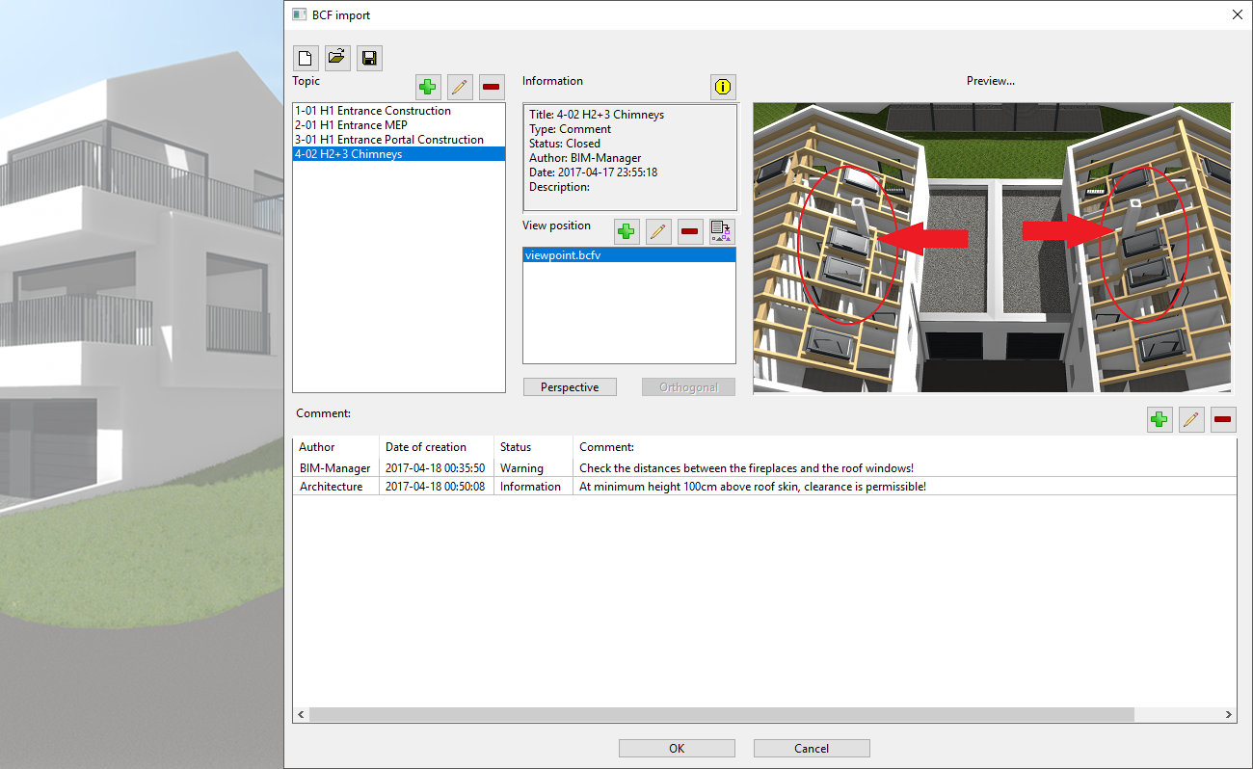Delete the selected view position

(690, 231)
